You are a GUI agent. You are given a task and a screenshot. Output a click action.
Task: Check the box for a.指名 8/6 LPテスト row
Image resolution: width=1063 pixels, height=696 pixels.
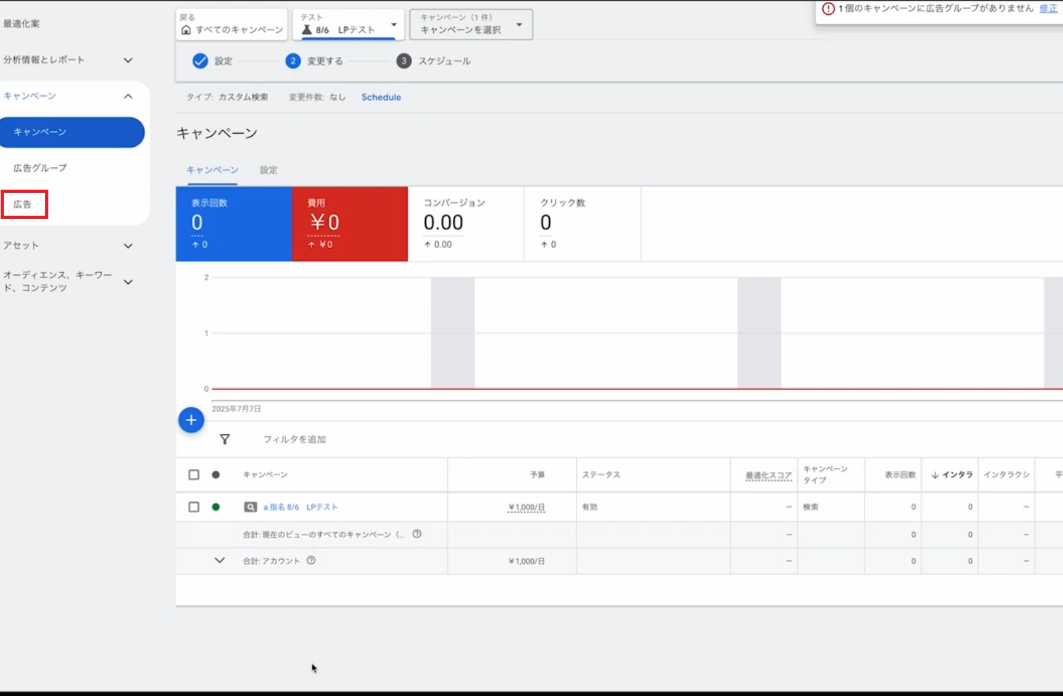[194, 507]
